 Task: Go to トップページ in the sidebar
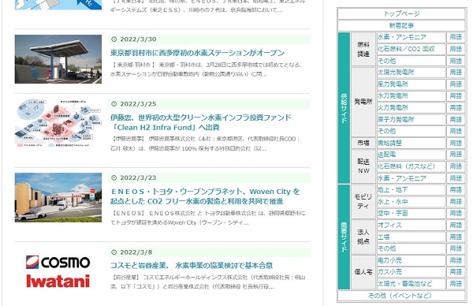tap(401, 13)
